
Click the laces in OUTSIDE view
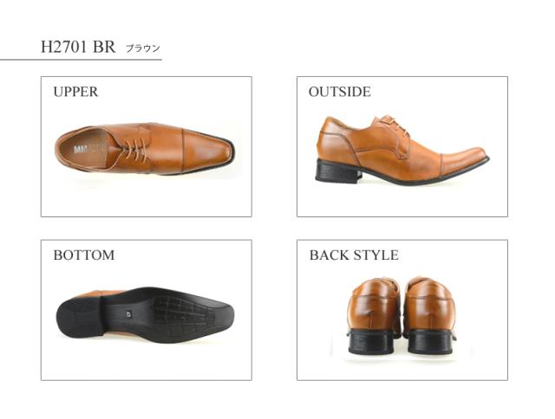(x=393, y=124)
